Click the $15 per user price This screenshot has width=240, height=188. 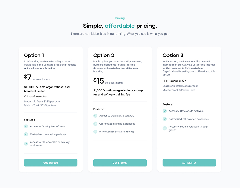pyautogui.click(x=108, y=81)
